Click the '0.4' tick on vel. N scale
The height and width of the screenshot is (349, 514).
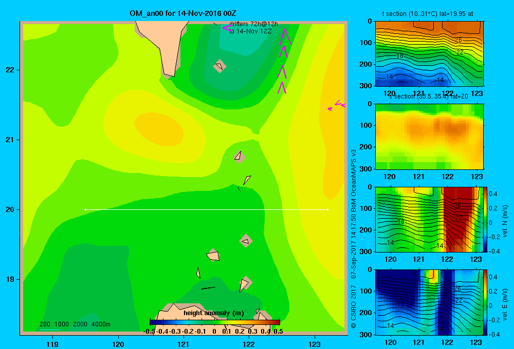coord(493,194)
